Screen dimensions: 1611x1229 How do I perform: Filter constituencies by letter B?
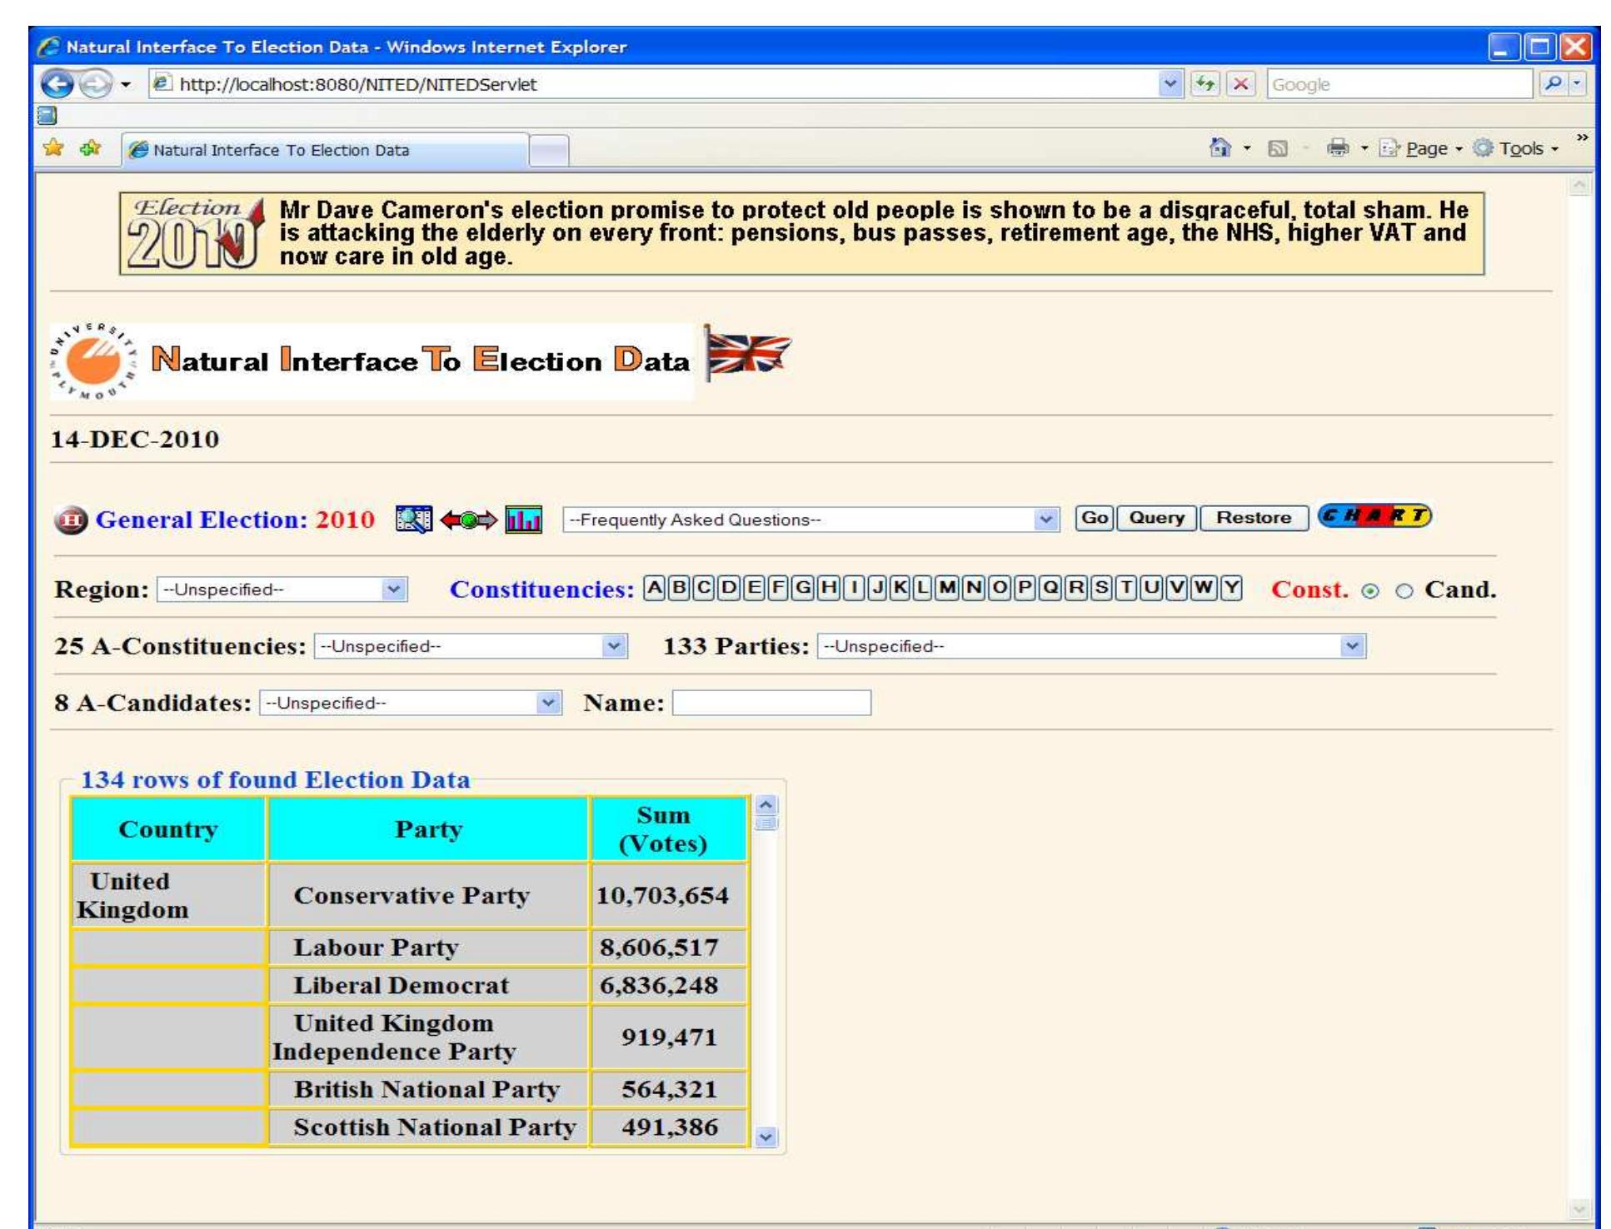click(x=680, y=589)
